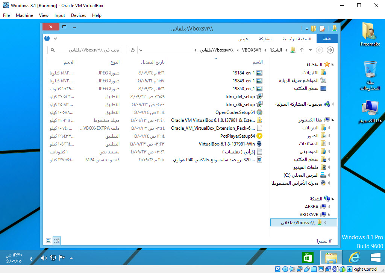Image resolution: width=385 pixels, height=273 pixels.
Task: Click the network tray icon
Action: (53, 258)
